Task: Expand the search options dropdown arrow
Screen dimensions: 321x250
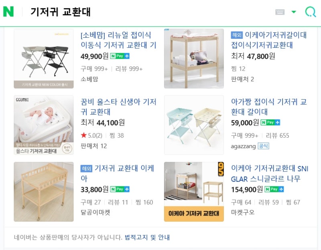Action: pyautogui.click(x=294, y=12)
